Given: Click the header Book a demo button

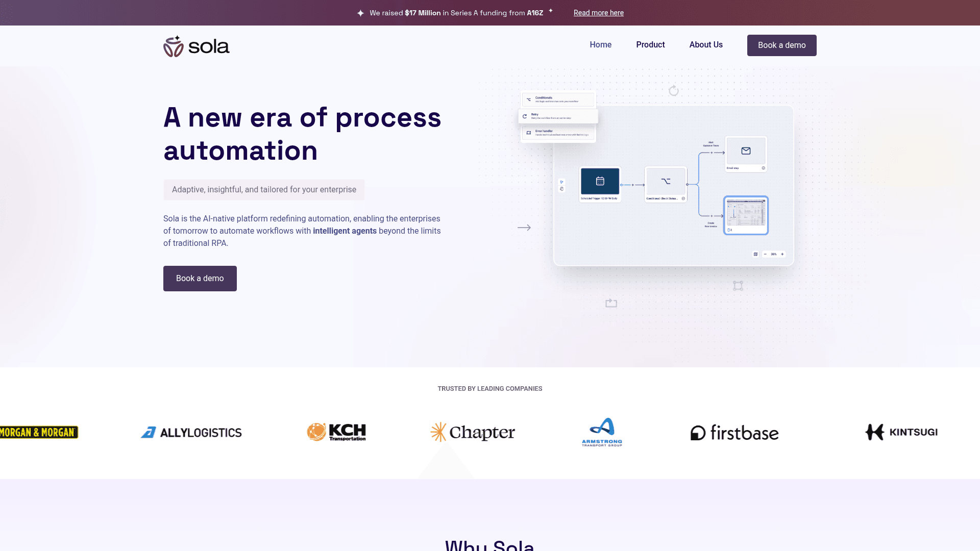Looking at the screenshot, I should 781,45.
